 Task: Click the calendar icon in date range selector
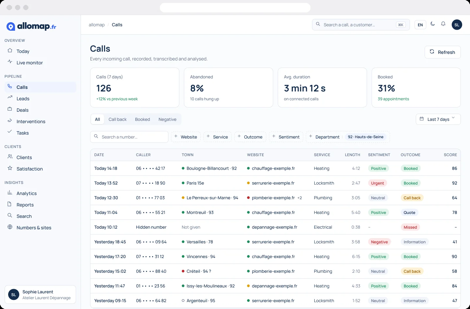coord(422,119)
